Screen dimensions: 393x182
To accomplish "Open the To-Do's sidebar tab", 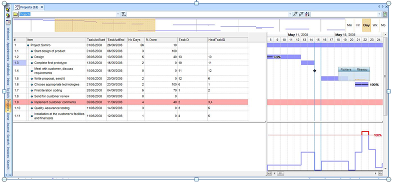I will point(8,92).
